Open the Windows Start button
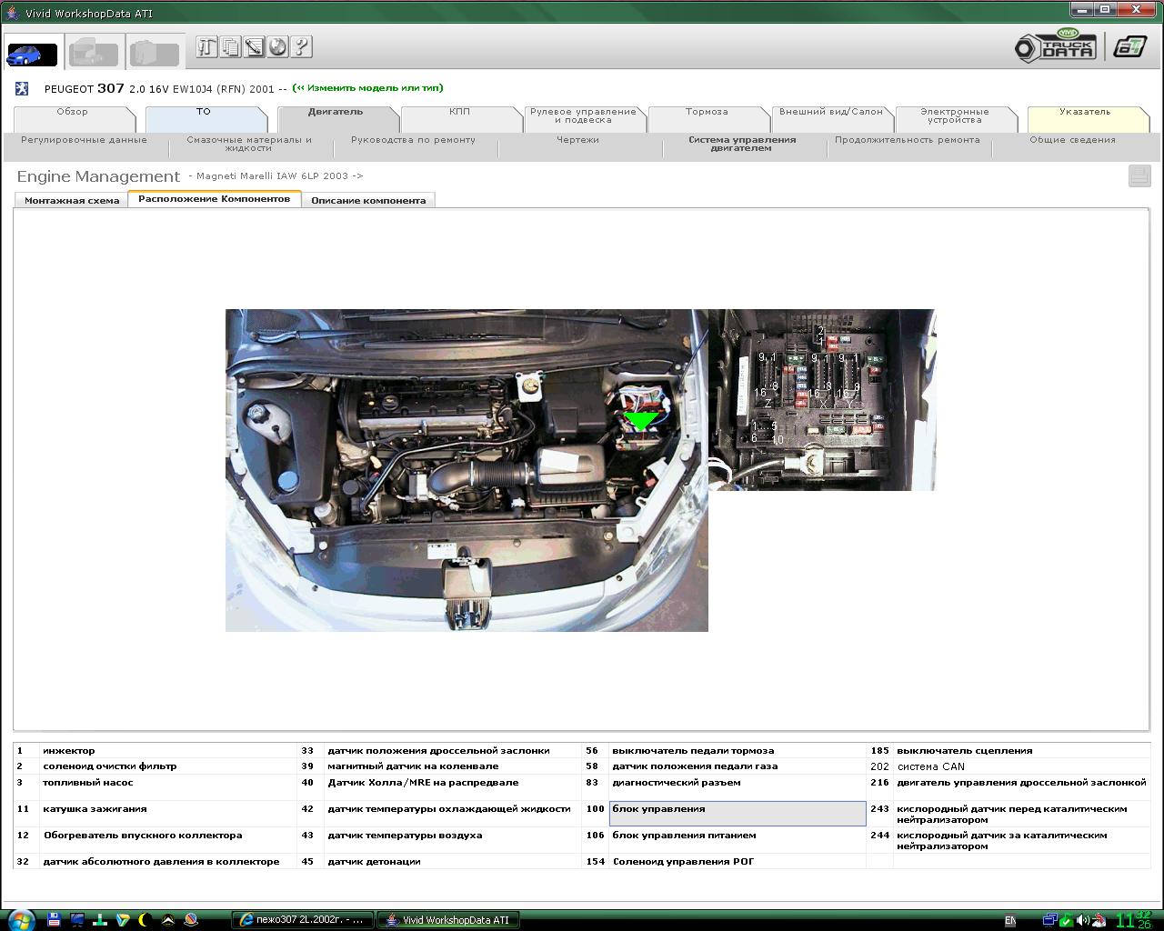 pyautogui.click(x=18, y=919)
